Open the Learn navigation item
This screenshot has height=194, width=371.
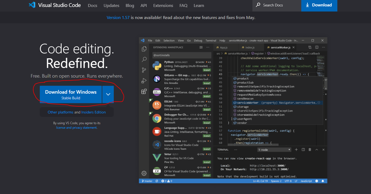tap(199, 5)
